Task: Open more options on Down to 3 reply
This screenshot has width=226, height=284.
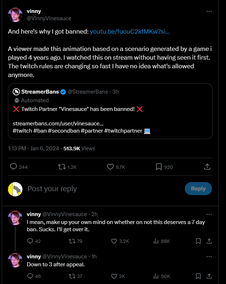Action: (209, 257)
